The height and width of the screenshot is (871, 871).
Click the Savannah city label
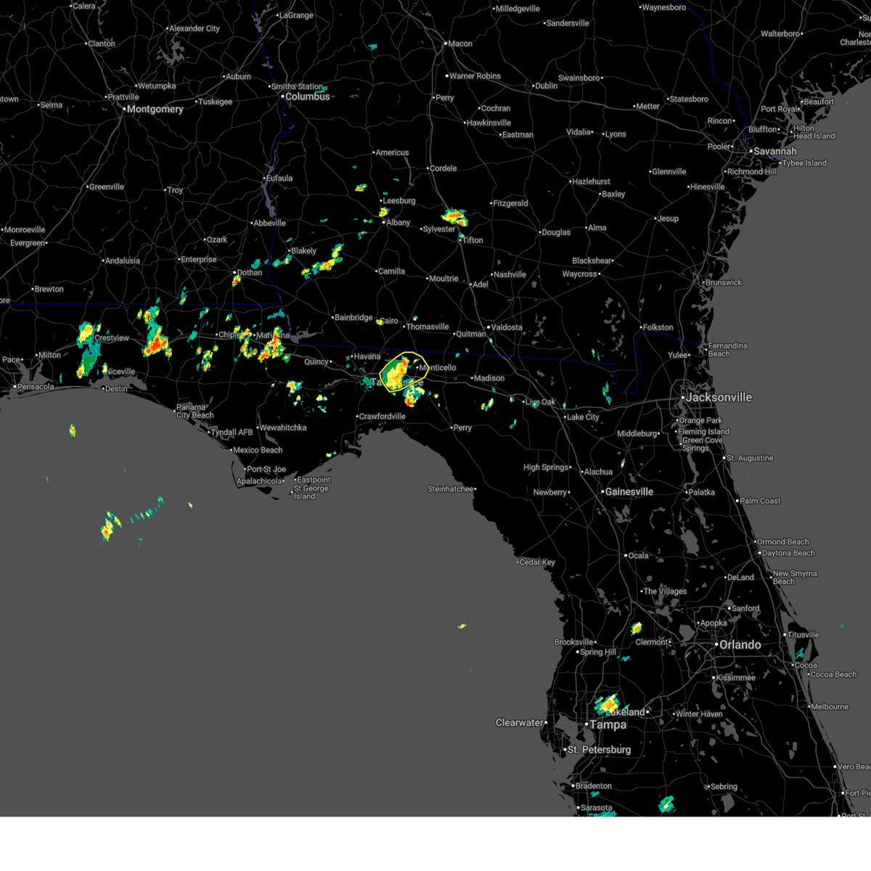(775, 151)
